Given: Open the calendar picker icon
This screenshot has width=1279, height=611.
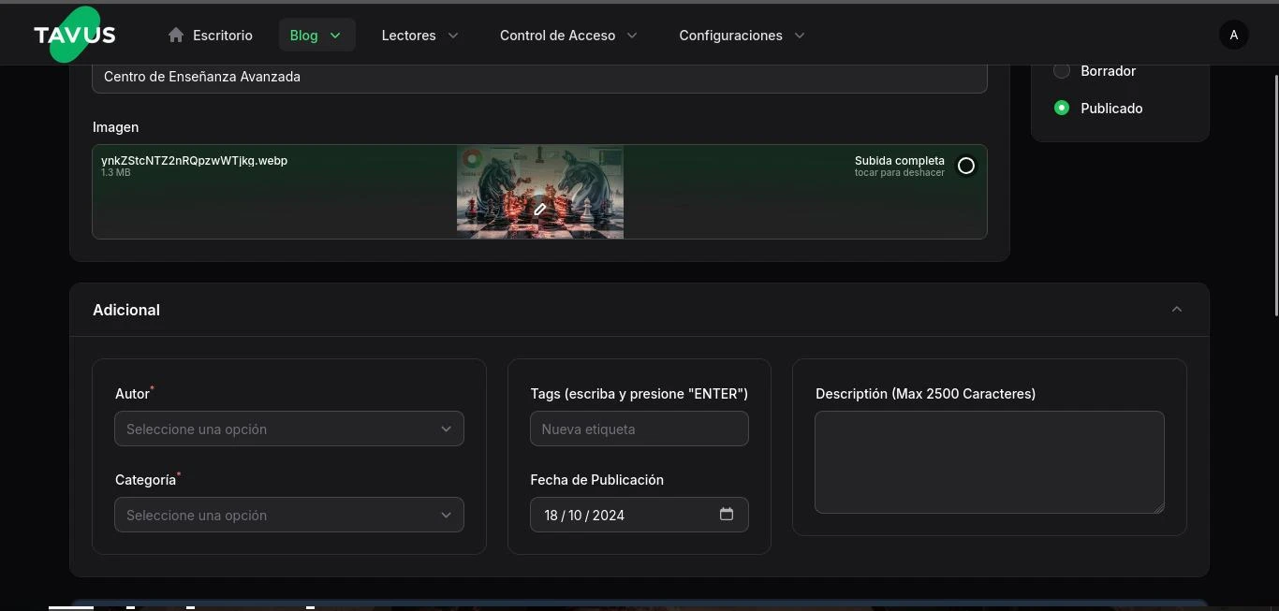Looking at the screenshot, I should click(x=726, y=515).
